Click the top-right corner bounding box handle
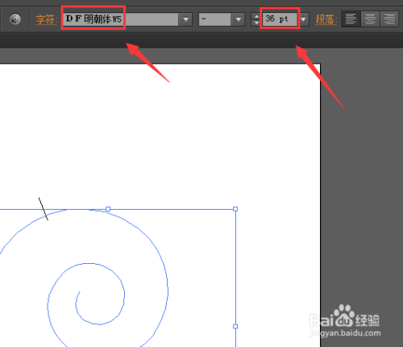The height and width of the screenshot is (347, 403). (x=235, y=209)
